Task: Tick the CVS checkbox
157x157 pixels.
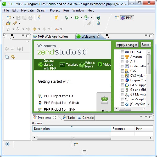Action: (x=122, y=71)
